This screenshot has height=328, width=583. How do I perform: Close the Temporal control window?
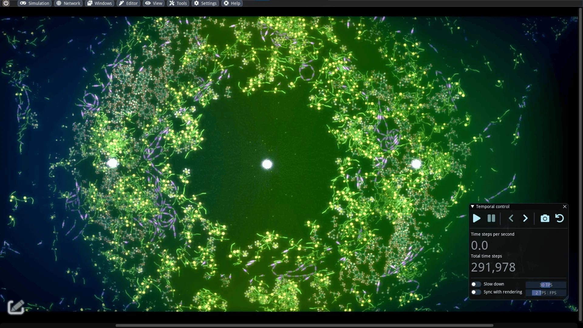565,207
